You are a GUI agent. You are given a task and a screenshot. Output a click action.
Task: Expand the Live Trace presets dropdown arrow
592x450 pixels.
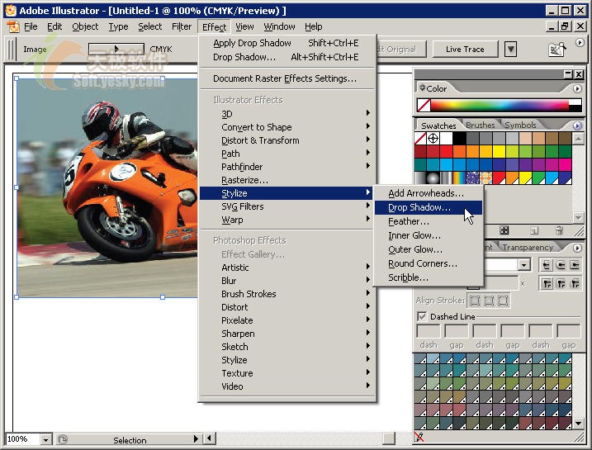click(x=510, y=50)
